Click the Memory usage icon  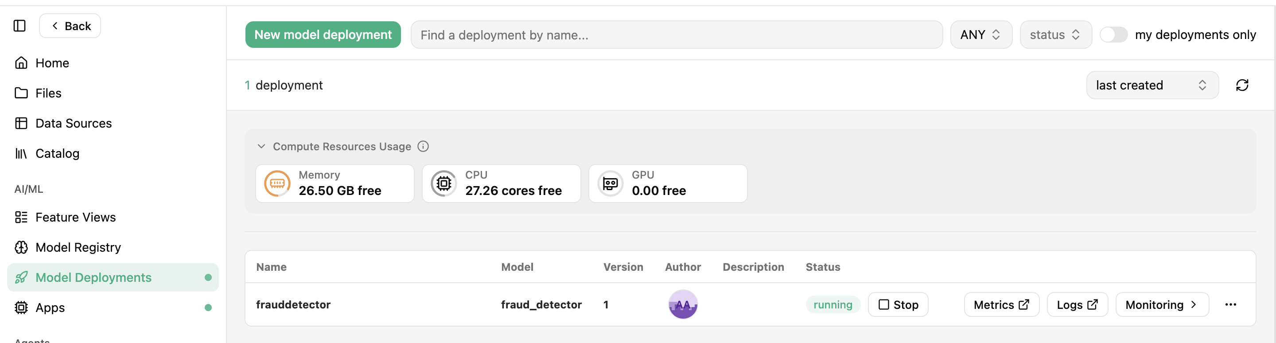tap(277, 183)
